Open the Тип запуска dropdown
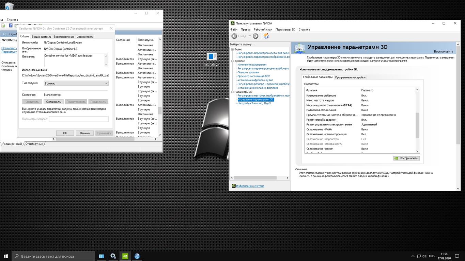 coord(76,83)
